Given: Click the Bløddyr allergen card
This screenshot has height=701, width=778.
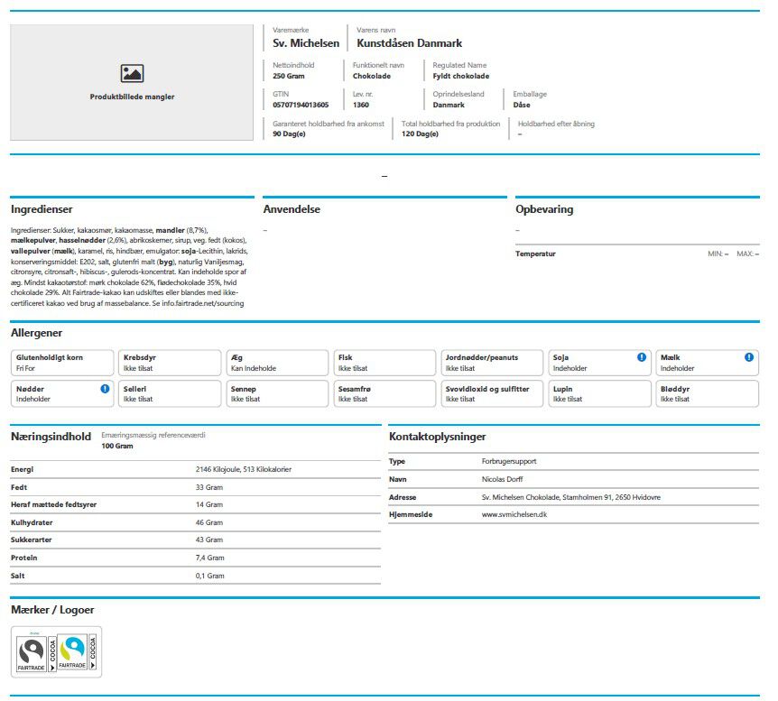Looking at the screenshot, I should (x=707, y=394).
